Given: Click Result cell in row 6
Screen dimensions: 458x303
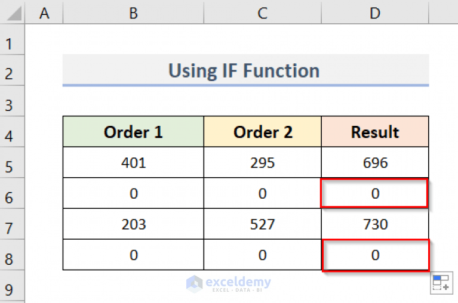Looking at the screenshot, I should tap(375, 193).
